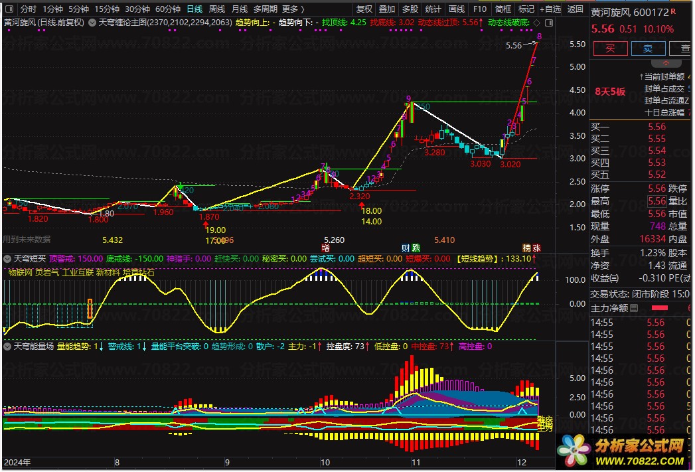695x472 pixels.
Task: Expand the 天穹能量场 indicator menu arrow
Action: coord(7,346)
